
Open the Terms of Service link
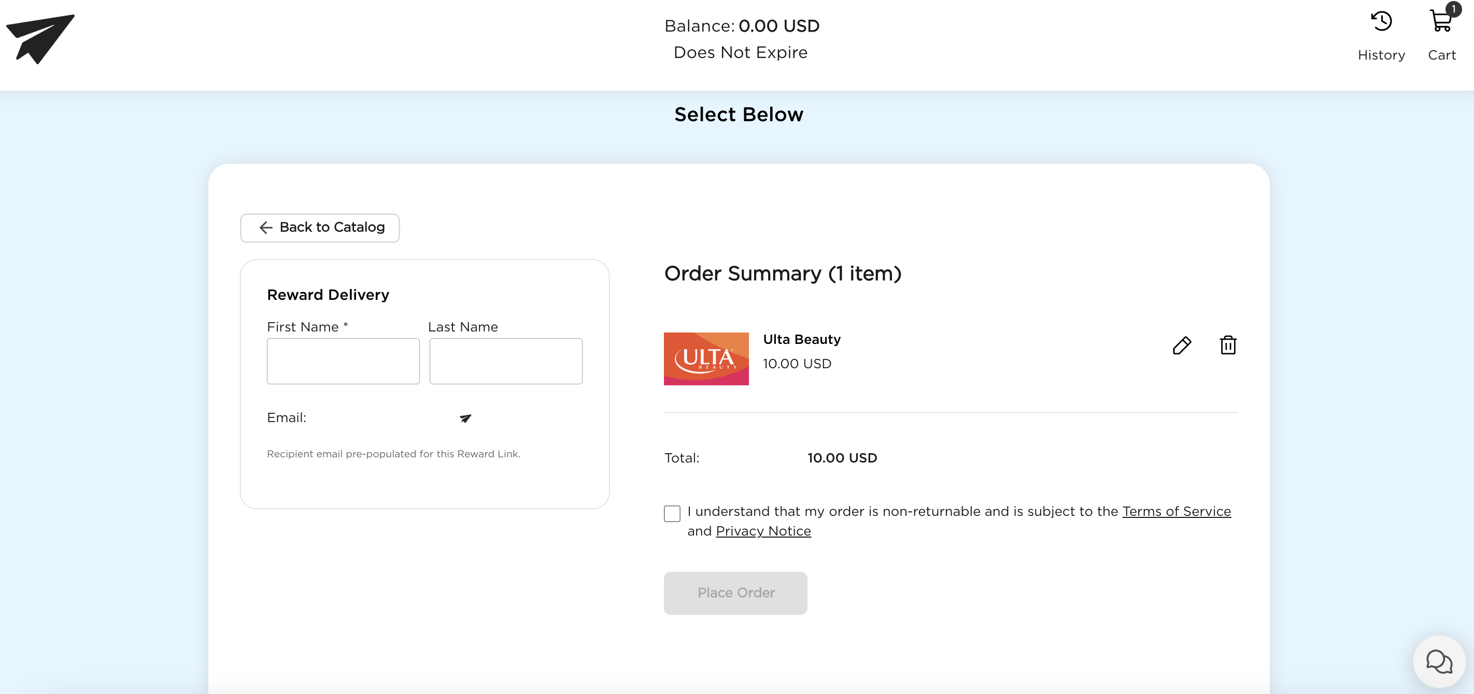click(1177, 511)
